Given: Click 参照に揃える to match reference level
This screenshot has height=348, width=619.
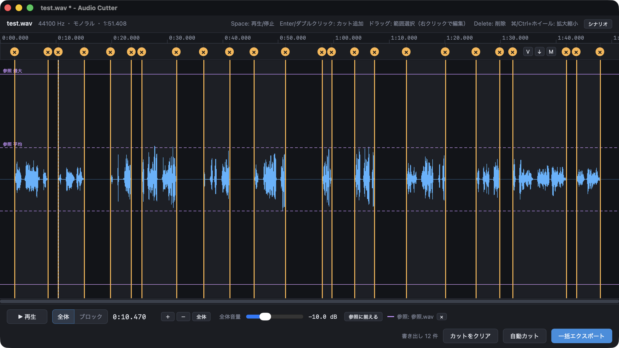Looking at the screenshot, I should pos(363,317).
